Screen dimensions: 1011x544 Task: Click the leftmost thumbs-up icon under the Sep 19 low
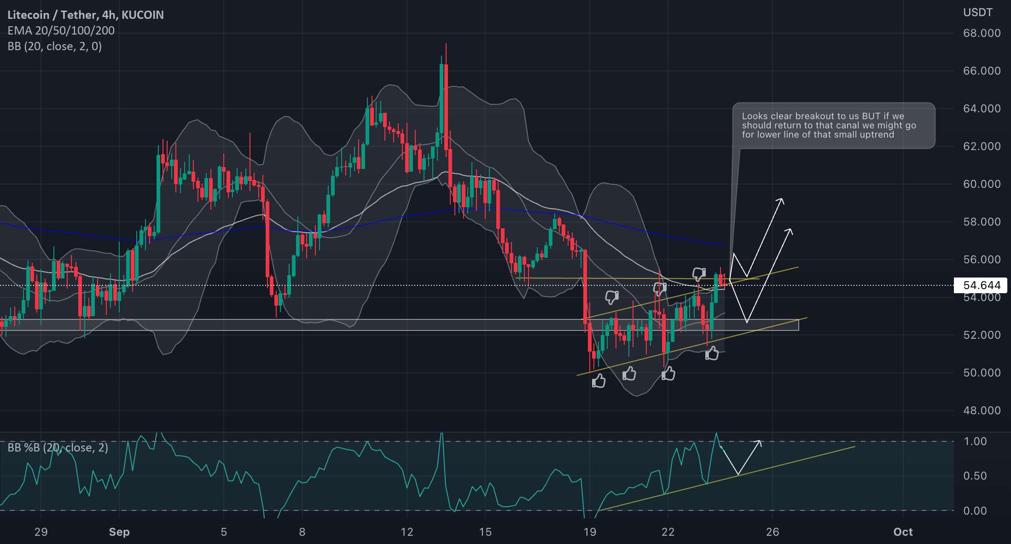pos(598,381)
